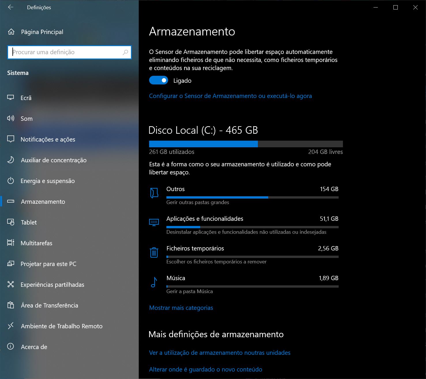Click the Música note icon

pyautogui.click(x=154, y=282)
